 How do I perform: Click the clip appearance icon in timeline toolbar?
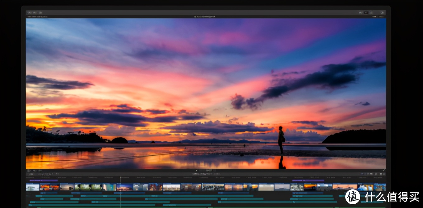click(375, 174)
